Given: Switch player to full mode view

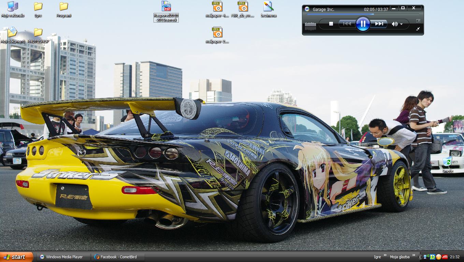Looking at the screenshot, I should [x=418, y=21].
